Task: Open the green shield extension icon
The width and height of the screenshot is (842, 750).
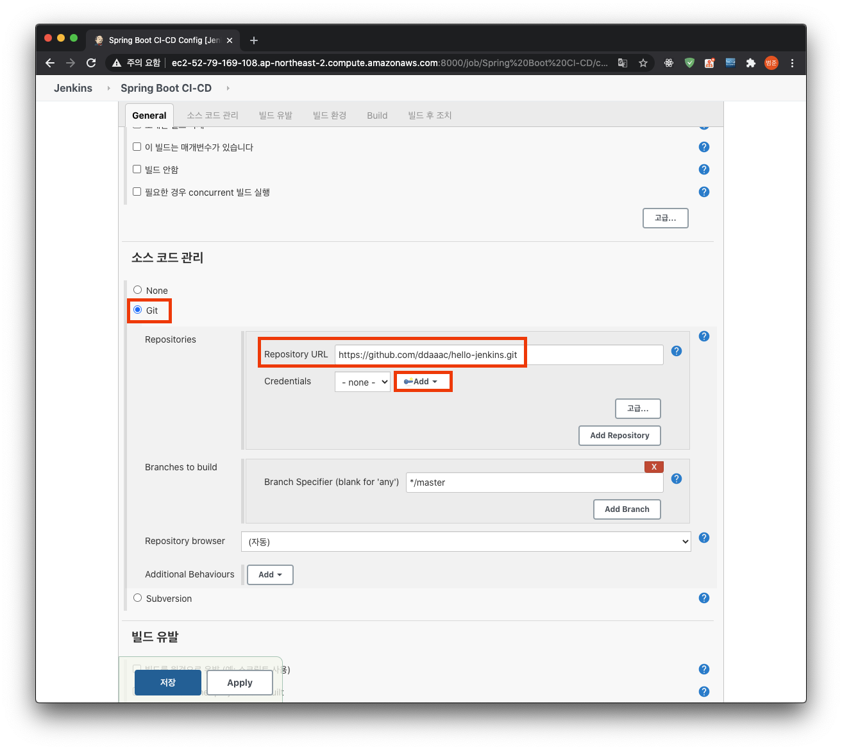Action: [x=689, y=63]
